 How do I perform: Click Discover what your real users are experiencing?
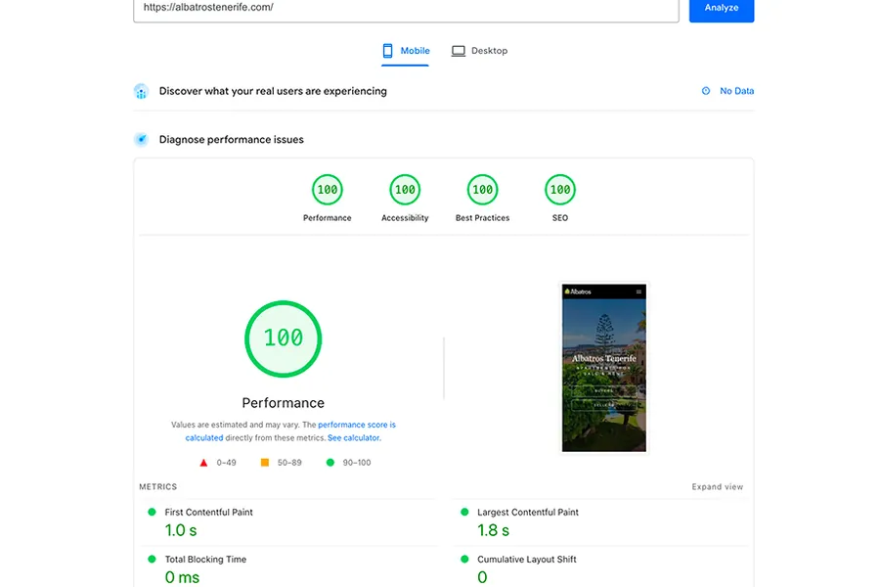coord(273,91)
